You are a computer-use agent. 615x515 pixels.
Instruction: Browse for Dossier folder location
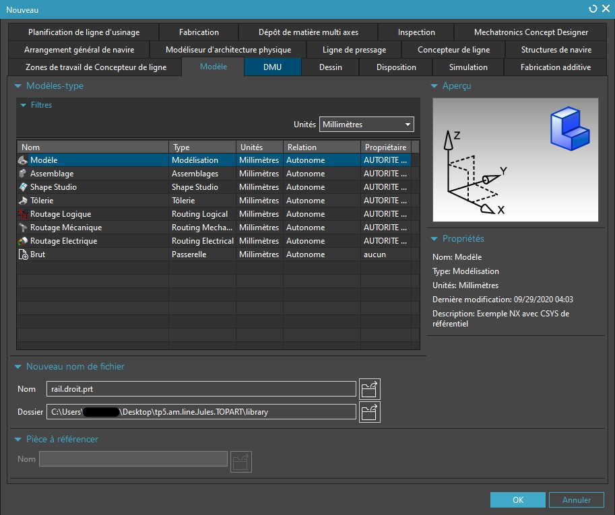(369, 412)
